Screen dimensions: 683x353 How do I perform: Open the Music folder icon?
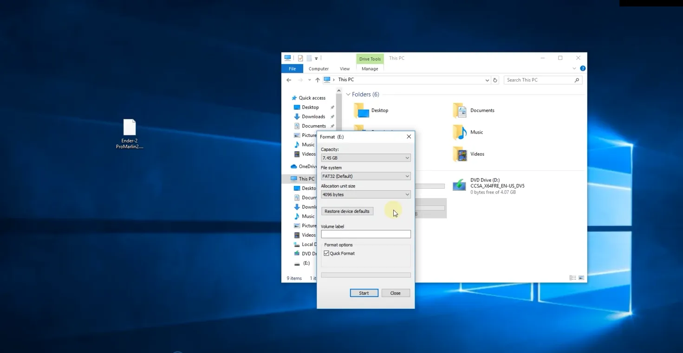point(460,133)
